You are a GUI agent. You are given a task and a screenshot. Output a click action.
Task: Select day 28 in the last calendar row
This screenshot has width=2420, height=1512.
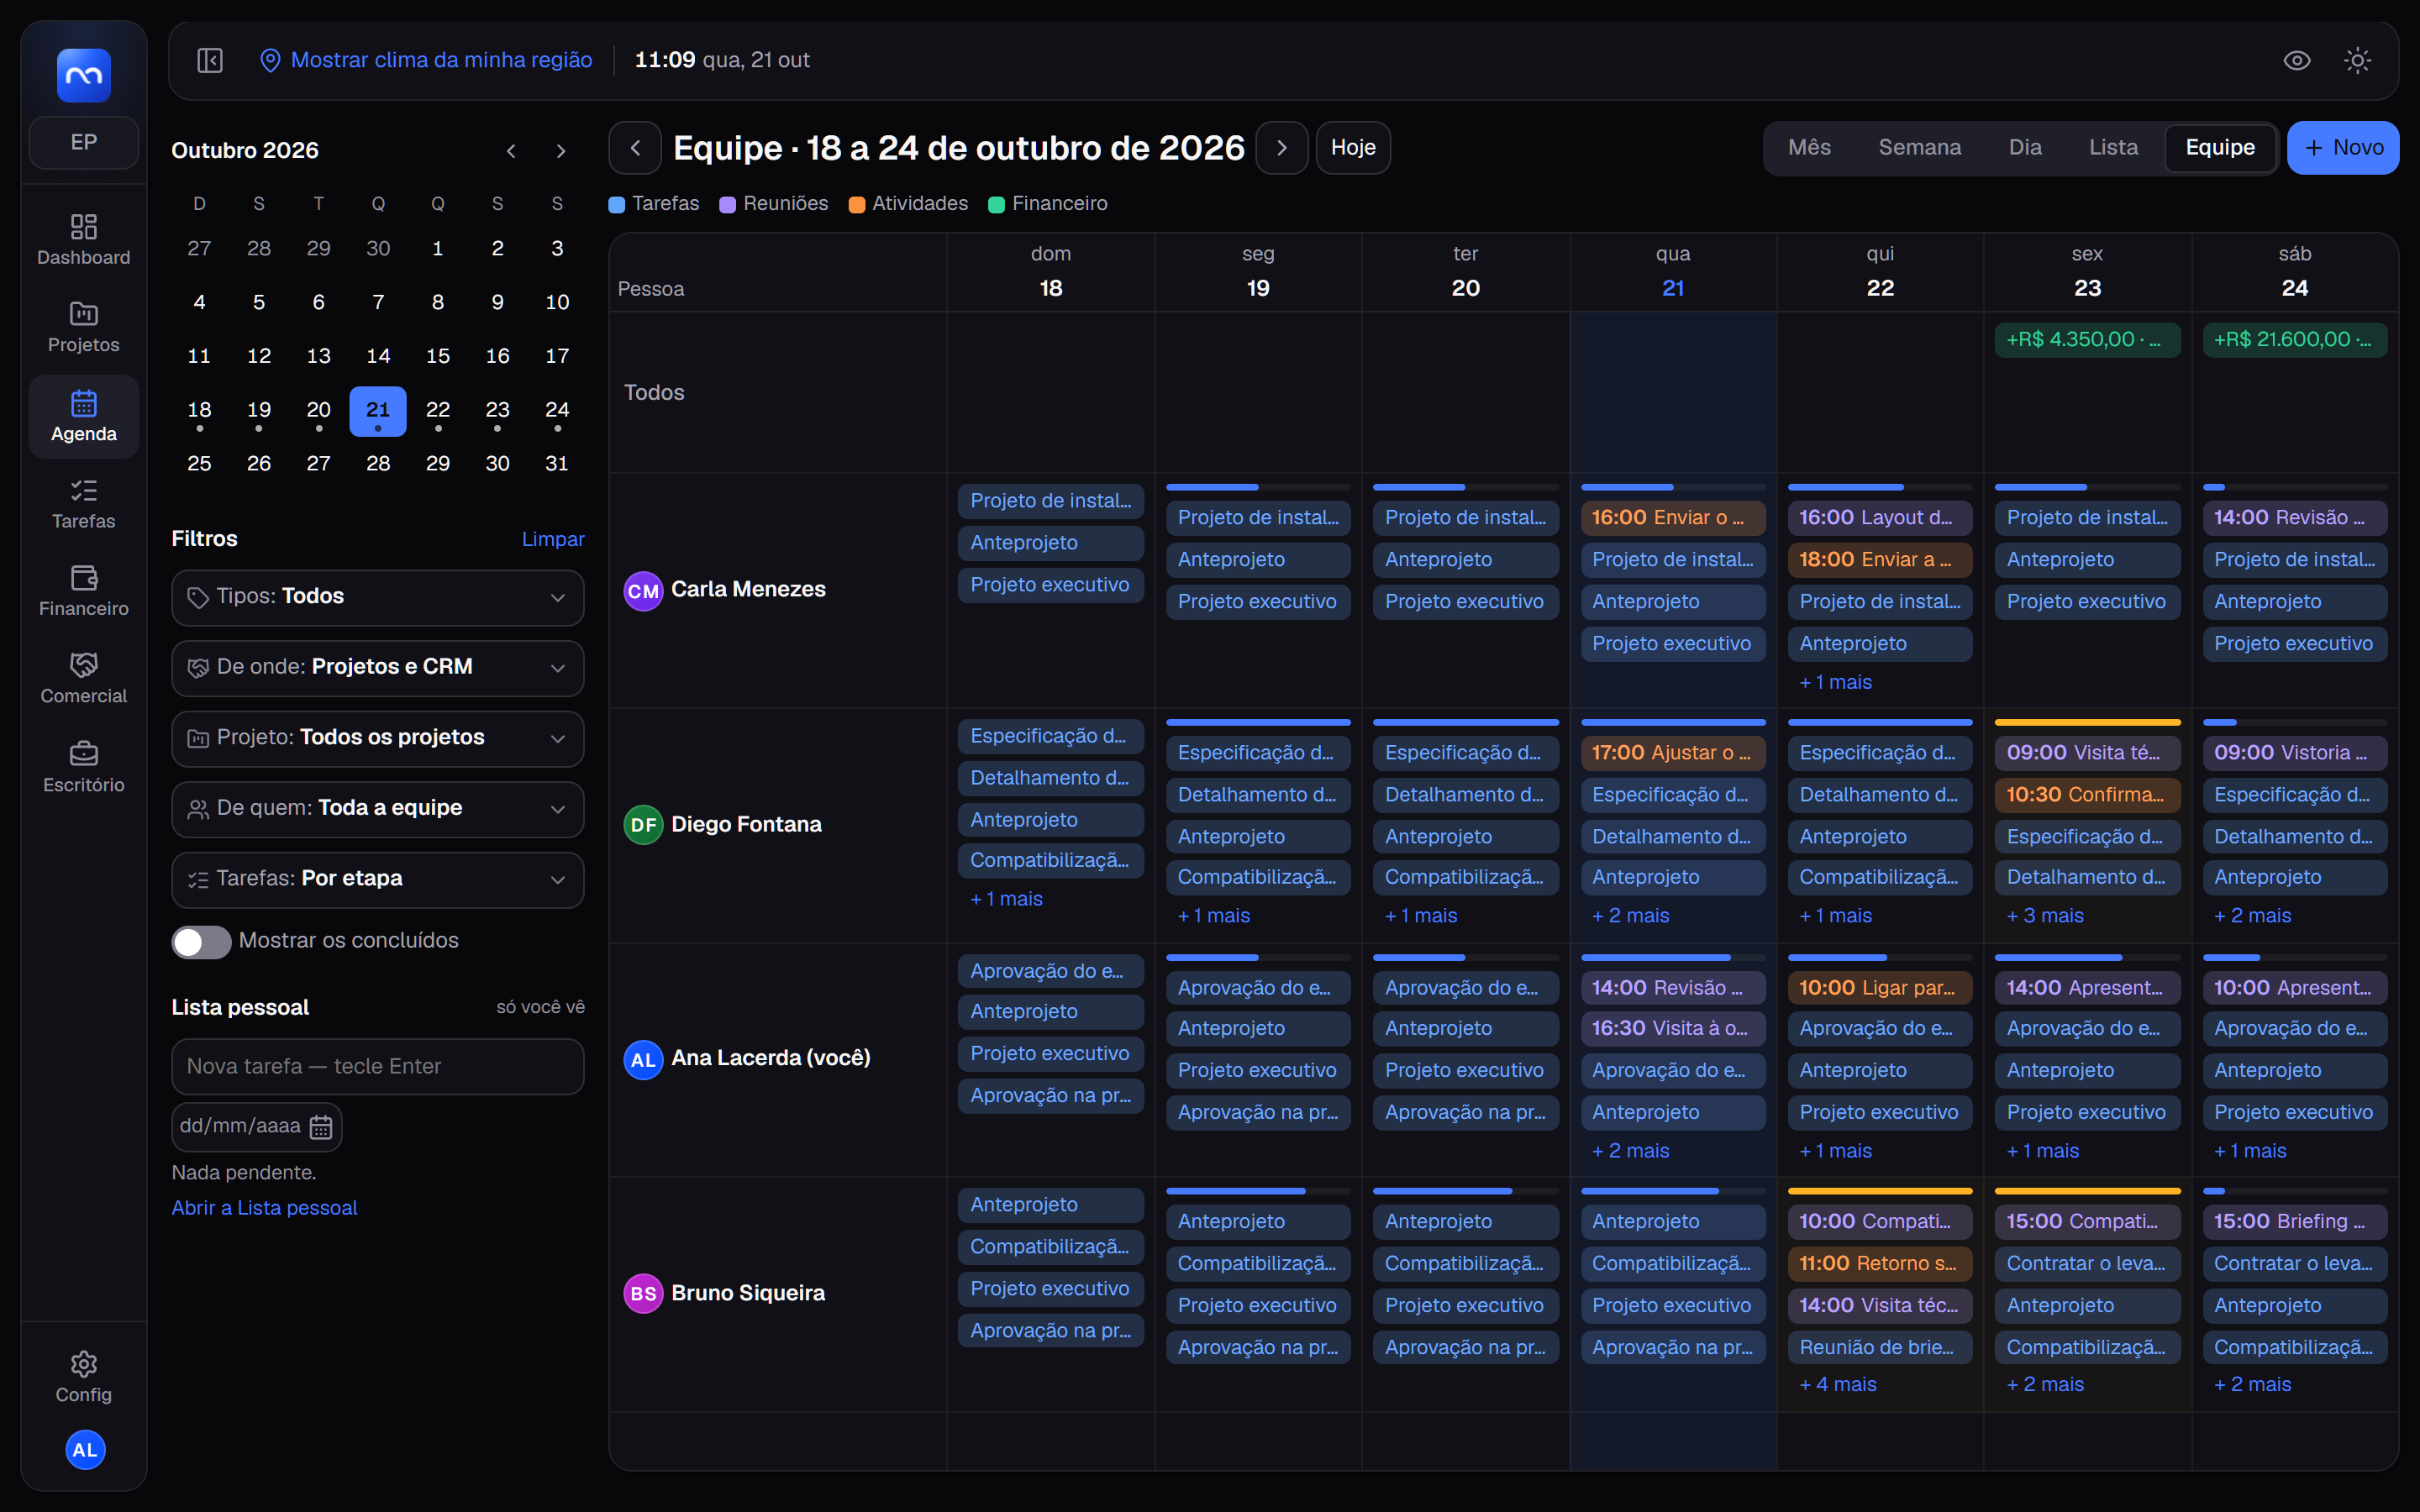tap(378, 463)
